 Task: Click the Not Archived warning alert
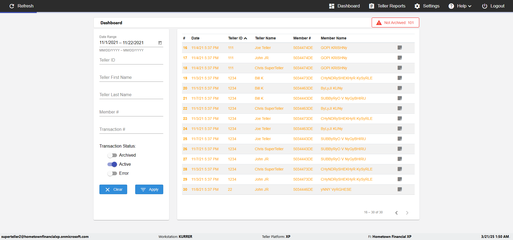click(395, 23)
